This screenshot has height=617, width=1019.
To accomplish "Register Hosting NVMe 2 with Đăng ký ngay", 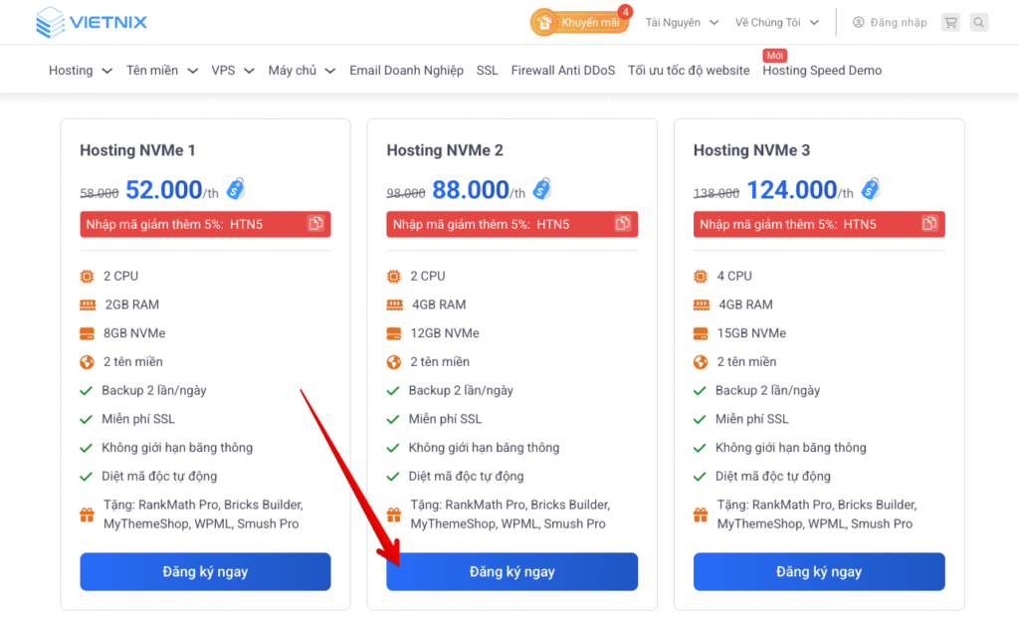I will click(511, 572).
